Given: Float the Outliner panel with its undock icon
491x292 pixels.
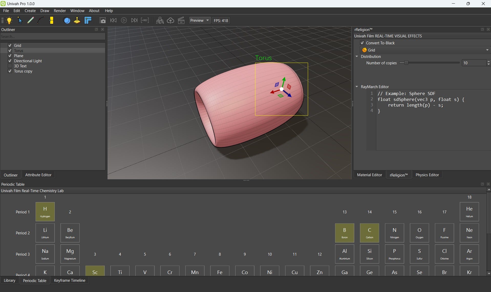Looking at the screenshot, I should pyautogui.click(x=97, y=29).
